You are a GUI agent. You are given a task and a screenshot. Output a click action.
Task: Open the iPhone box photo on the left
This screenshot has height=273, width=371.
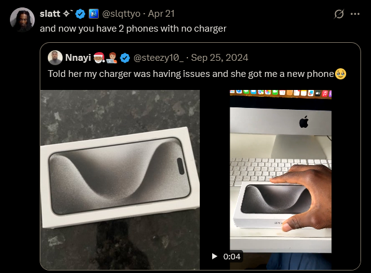click(x=120, y=180)
